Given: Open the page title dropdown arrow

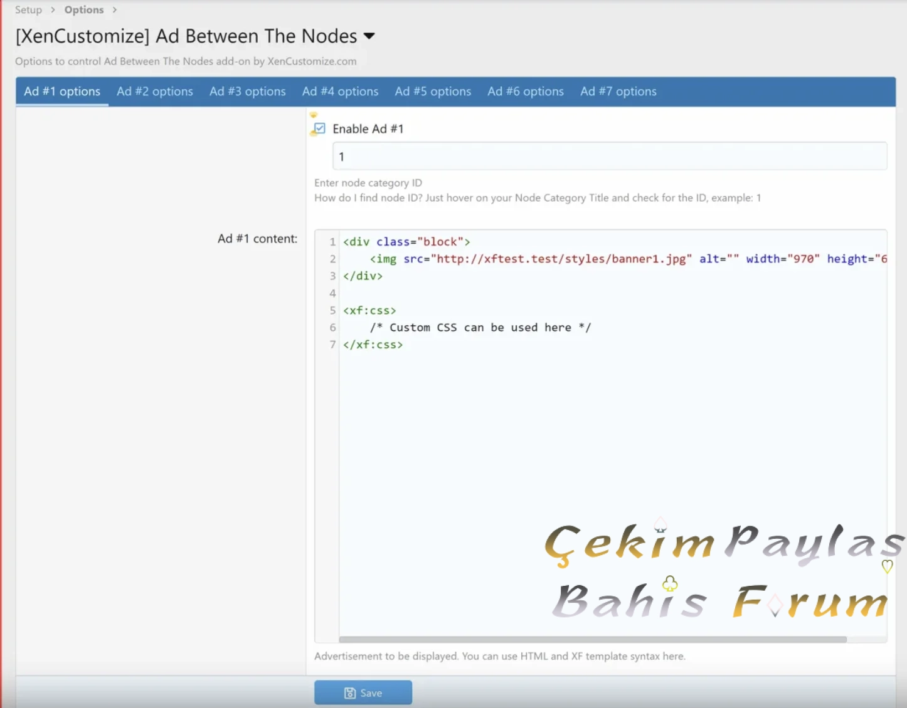Looking at the screenshot, I should coord(369,36).
